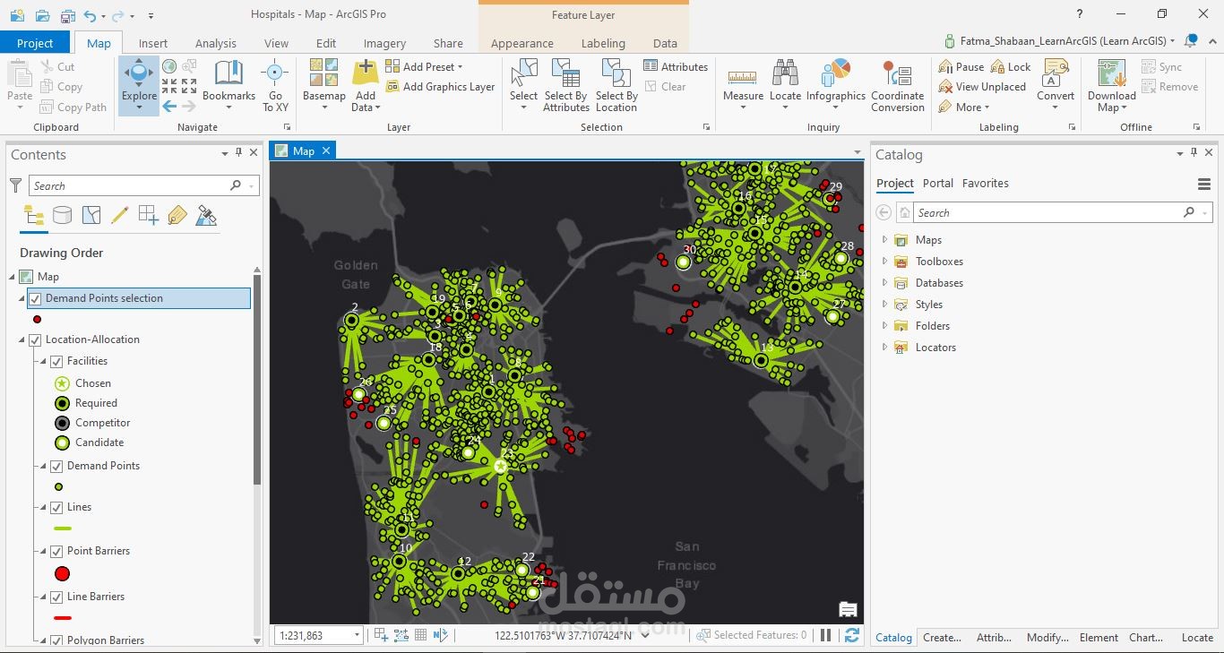Disable the Lines layer checkbox
The image size is (1224, 653).
(56, 507)
